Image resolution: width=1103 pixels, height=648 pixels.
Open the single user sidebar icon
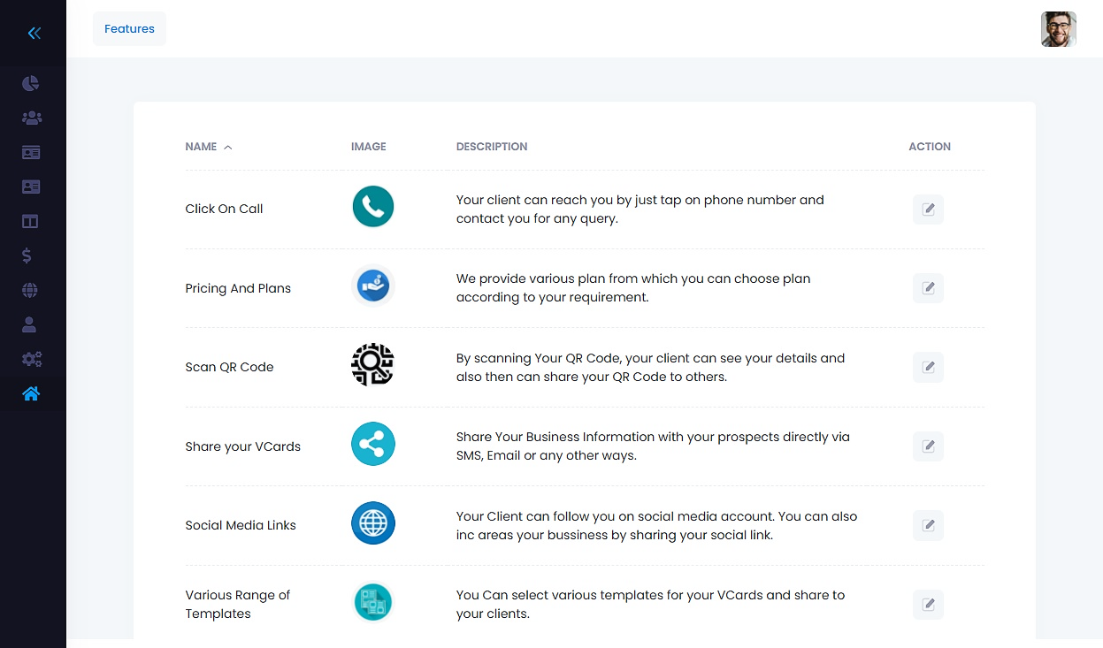(29, 324)
